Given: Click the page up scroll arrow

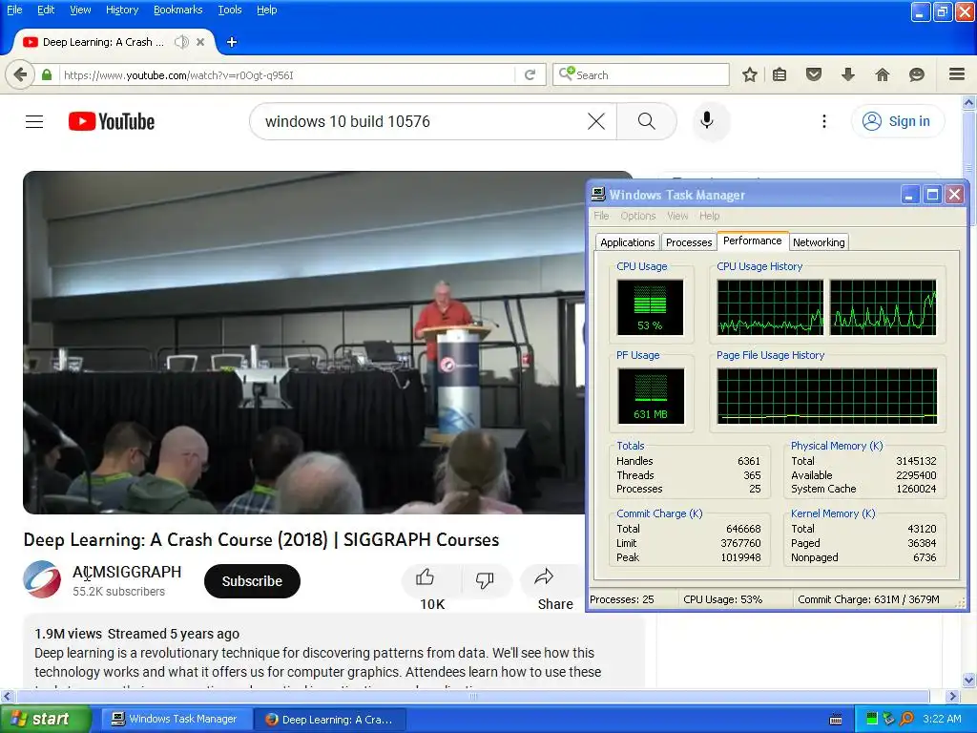Looking at the screenshot, I should point(969,103).
